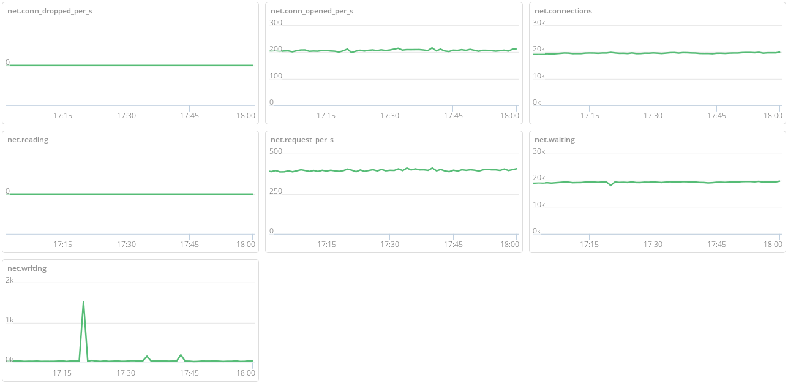Click the 17:15 tick under net.conn_dropped_per_s chart
Screen dimensions: 788x383
click(62, 115)
